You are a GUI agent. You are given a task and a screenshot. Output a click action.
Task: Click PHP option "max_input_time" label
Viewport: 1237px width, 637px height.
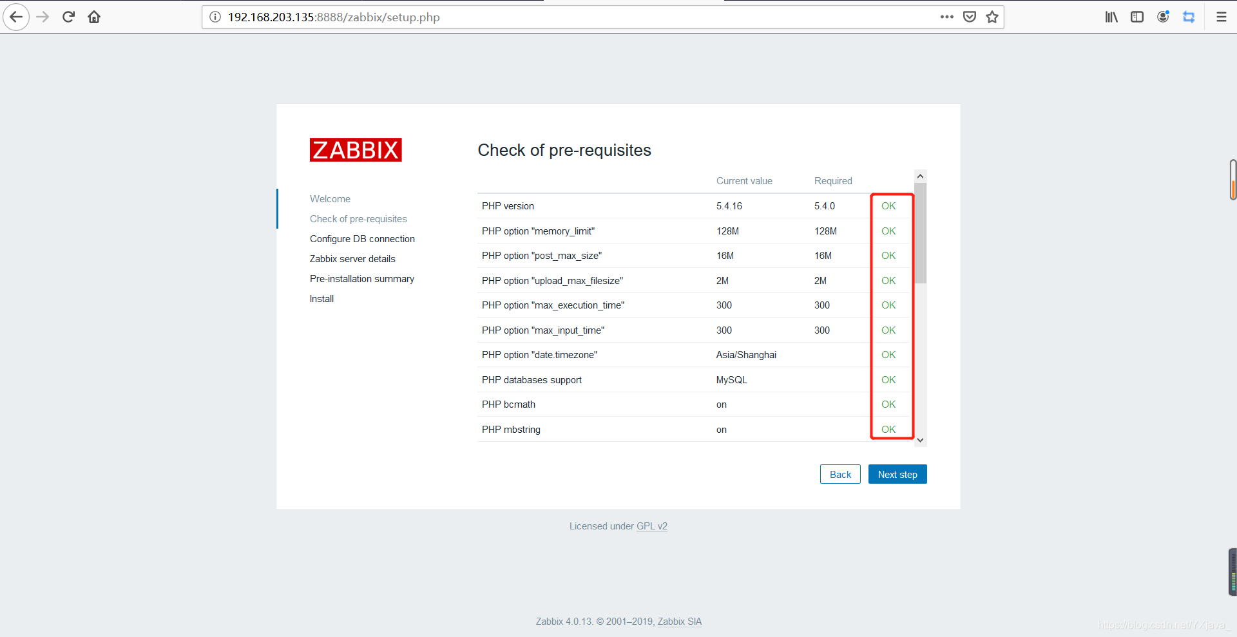pyautogui.click(x=543, y=330)
